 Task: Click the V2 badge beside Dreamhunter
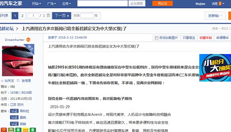(x=28, y=40)
